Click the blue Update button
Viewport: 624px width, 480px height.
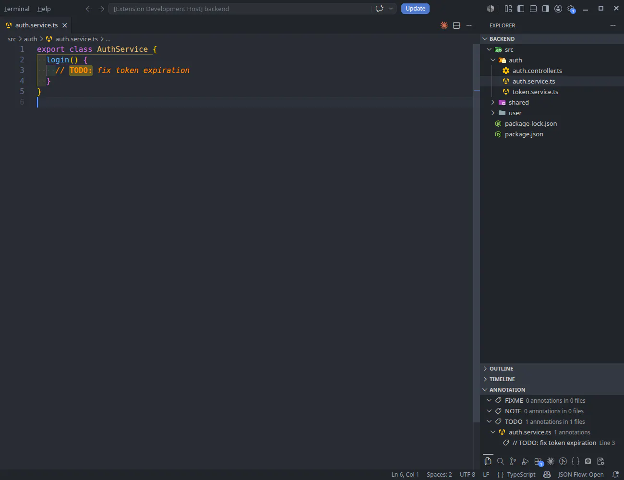[415, 9]
